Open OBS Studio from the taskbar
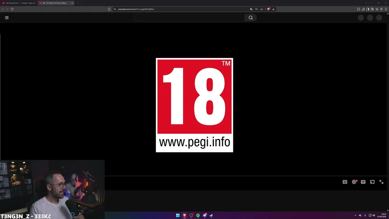 tap(191, 215)
